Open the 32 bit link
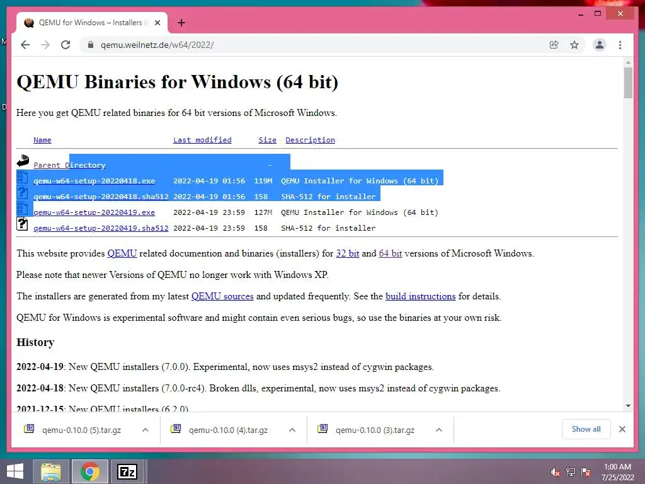The image size is (645, 484). (348, 253)
